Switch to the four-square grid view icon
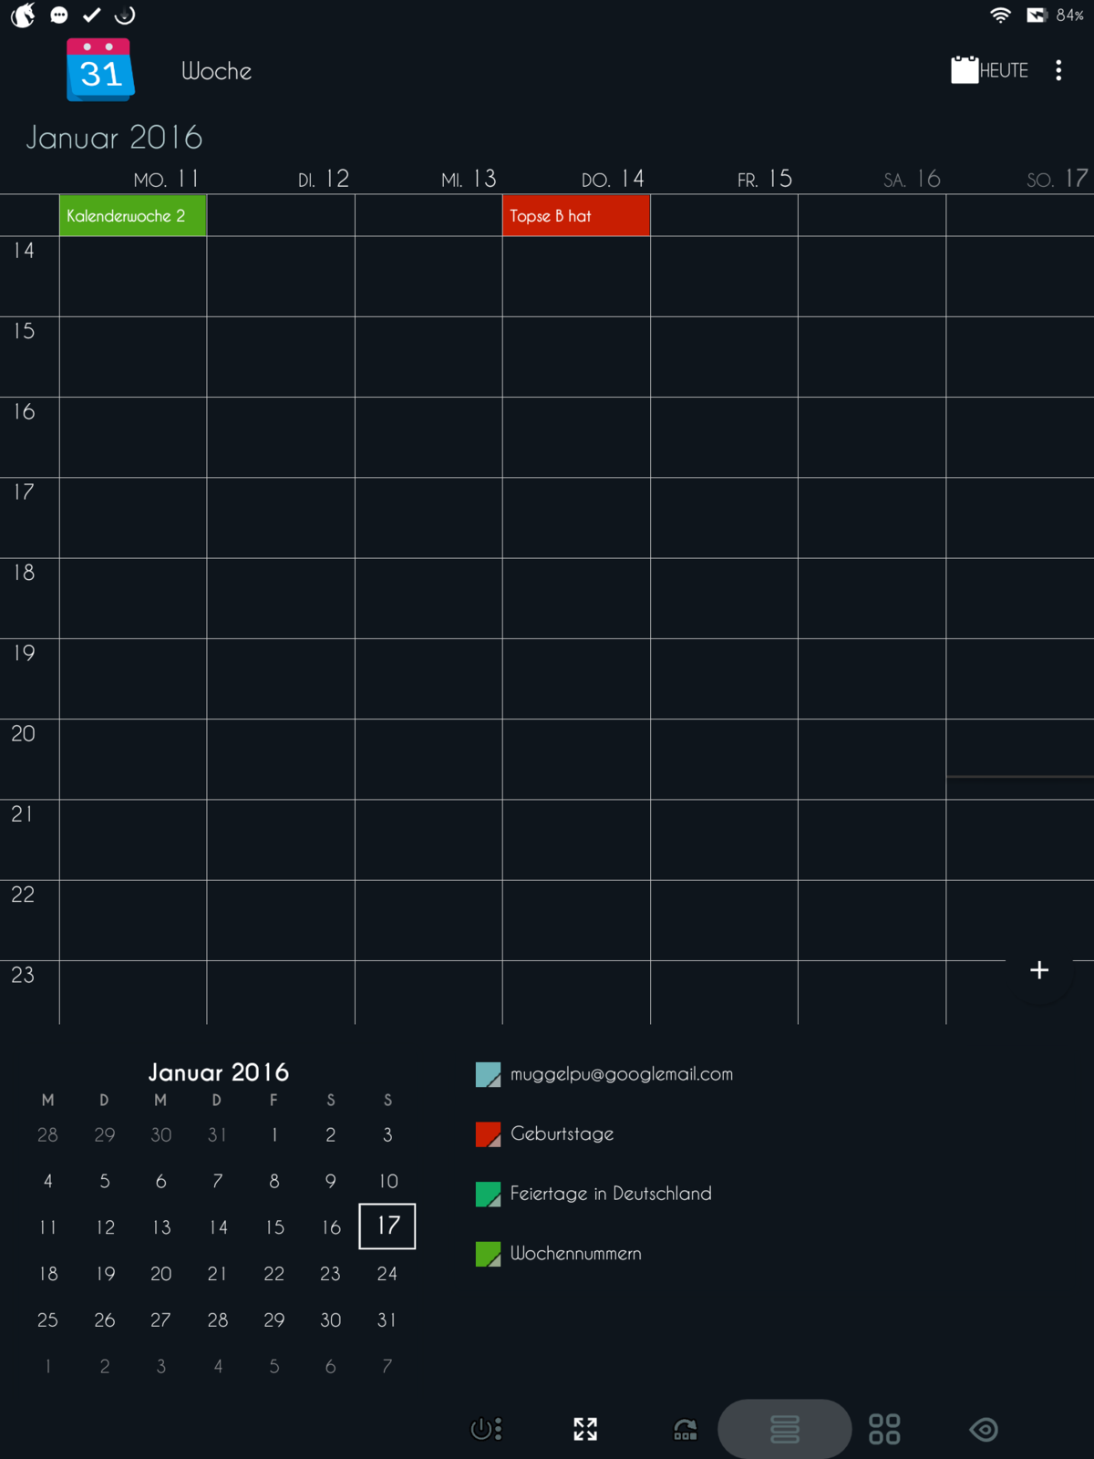This screenshot has width=1094, height=1459. click(884, 1429)
